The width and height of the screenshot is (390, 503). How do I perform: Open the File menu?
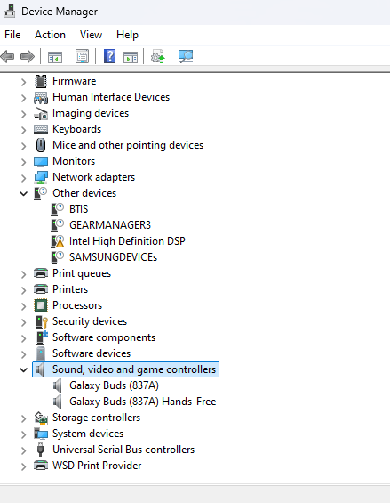(x=12, y=35)
